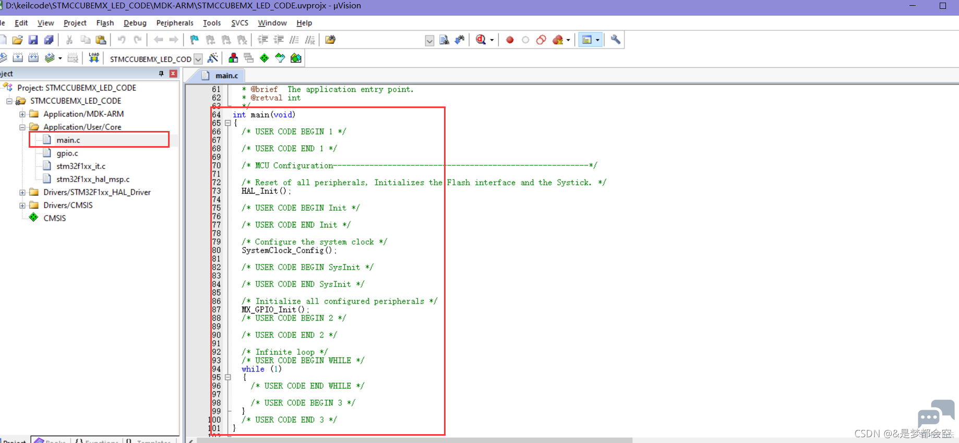Expand the Application/MDK-ARM folder
Image resolution: width=959 pixels, height=443 pixels.
click(22, 114)
